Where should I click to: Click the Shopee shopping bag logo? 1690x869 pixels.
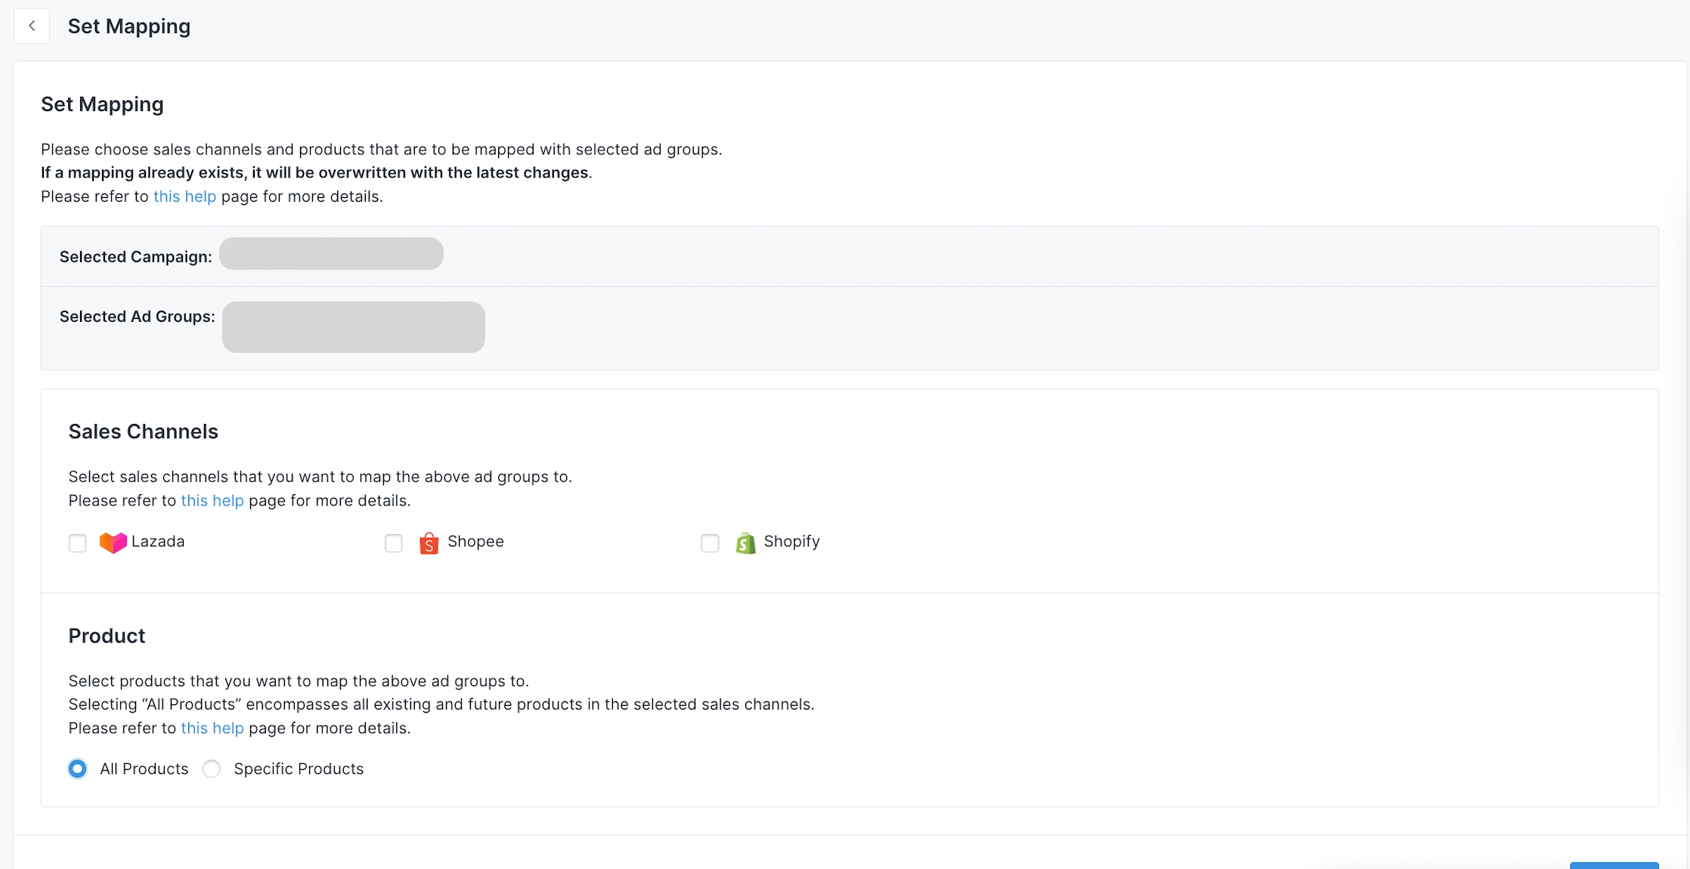point(429,543)
